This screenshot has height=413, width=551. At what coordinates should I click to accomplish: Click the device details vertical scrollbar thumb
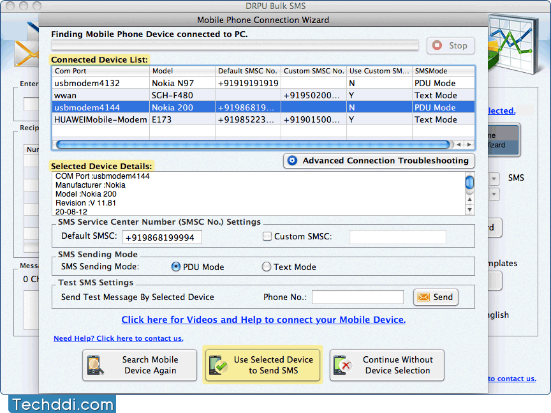click(469, 183)
